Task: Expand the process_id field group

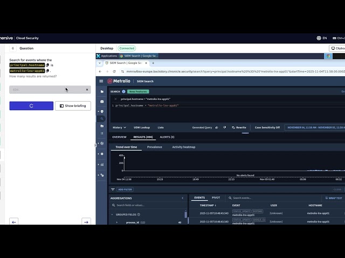Action: (117, 222)
